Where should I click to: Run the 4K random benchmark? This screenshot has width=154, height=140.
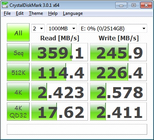click(18, 92)
